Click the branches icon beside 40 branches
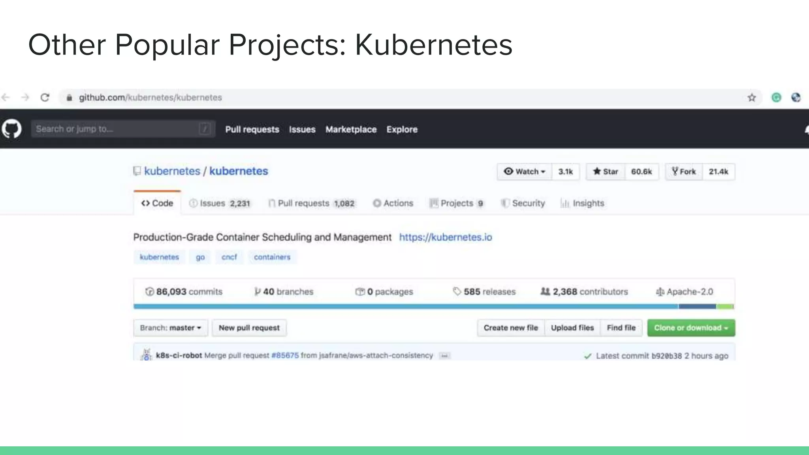809x455 pixels. (x=257, y=291)
